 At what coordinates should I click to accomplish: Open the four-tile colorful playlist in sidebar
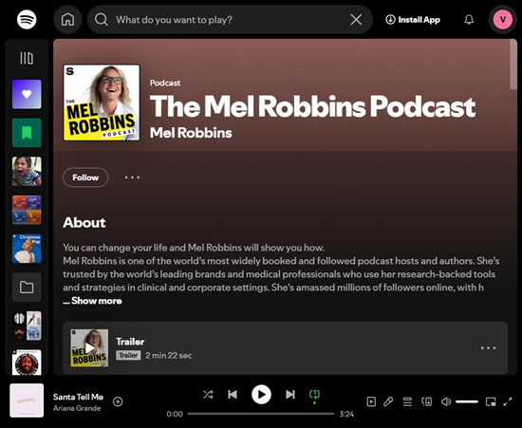[27, 210]
